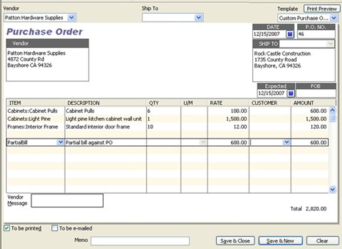The width and height of the screenshot is (342, 249).
Task: Click the Print Preview button
Action: point(321,9)
